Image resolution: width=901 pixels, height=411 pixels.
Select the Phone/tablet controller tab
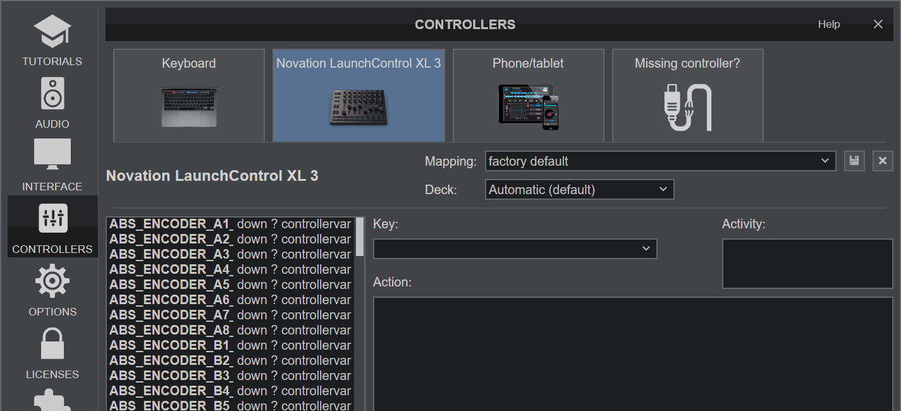coord(528,95)
